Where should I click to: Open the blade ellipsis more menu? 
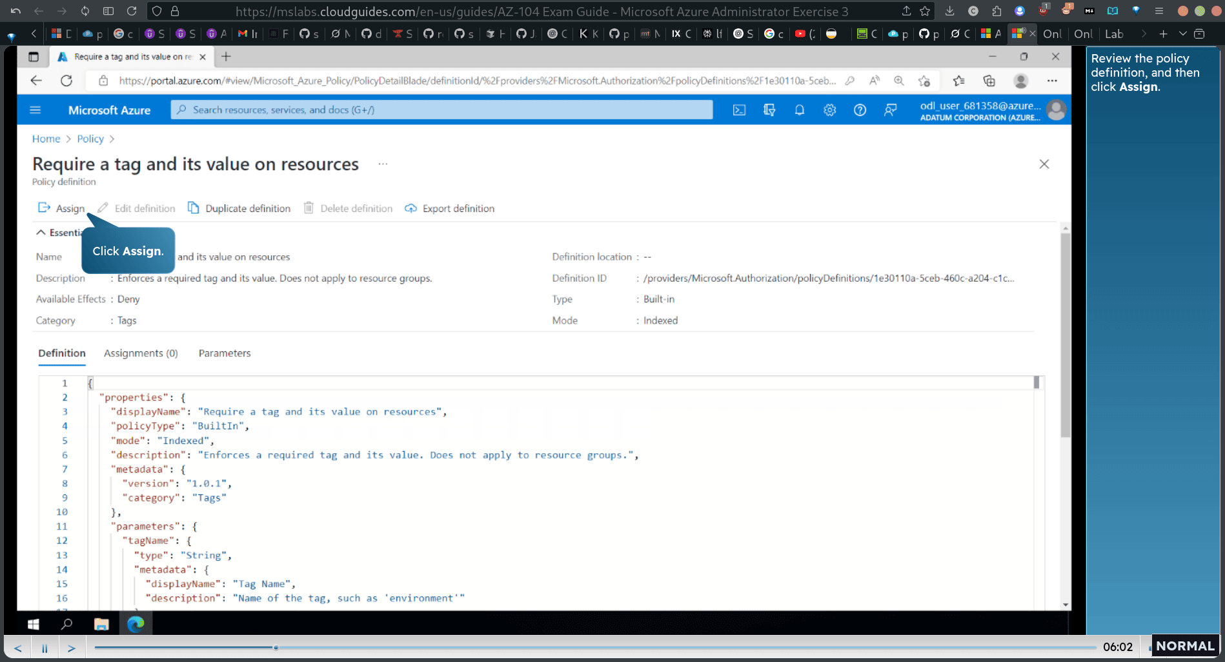pos(383,164)
